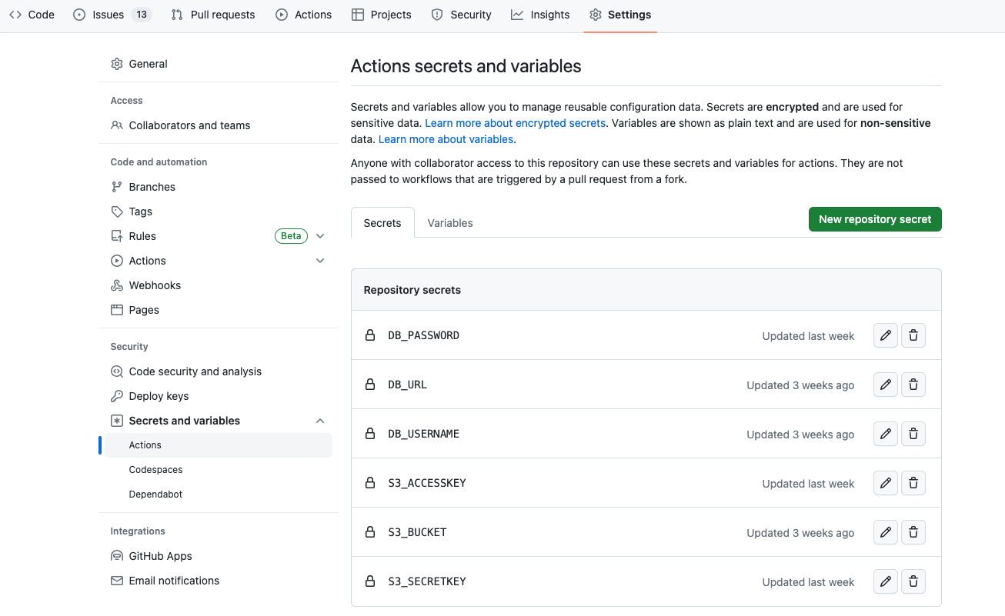This screenshot has width=1005, height=616.
Task: Click the New repository secret button
Action: tap(875, 219)
